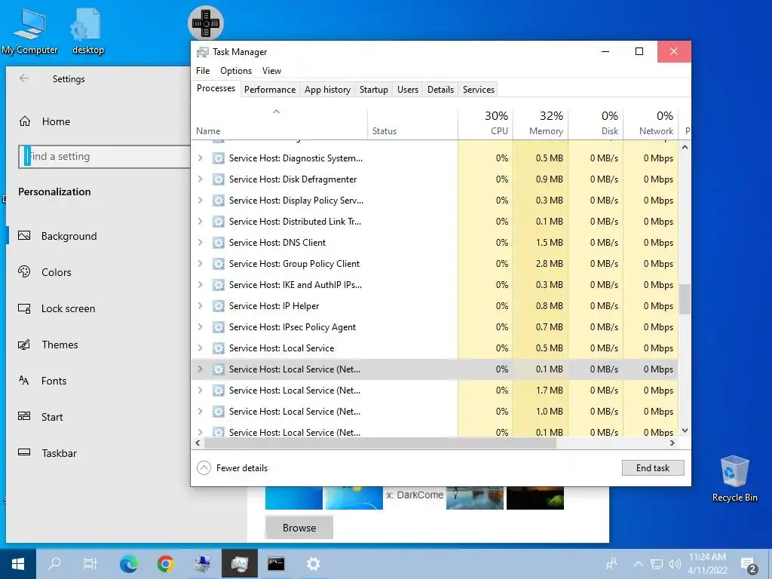The height and width of the screenshot is (579, 772).
Task: Click Browse button in Settings background page
Action: tap(299, 528)
